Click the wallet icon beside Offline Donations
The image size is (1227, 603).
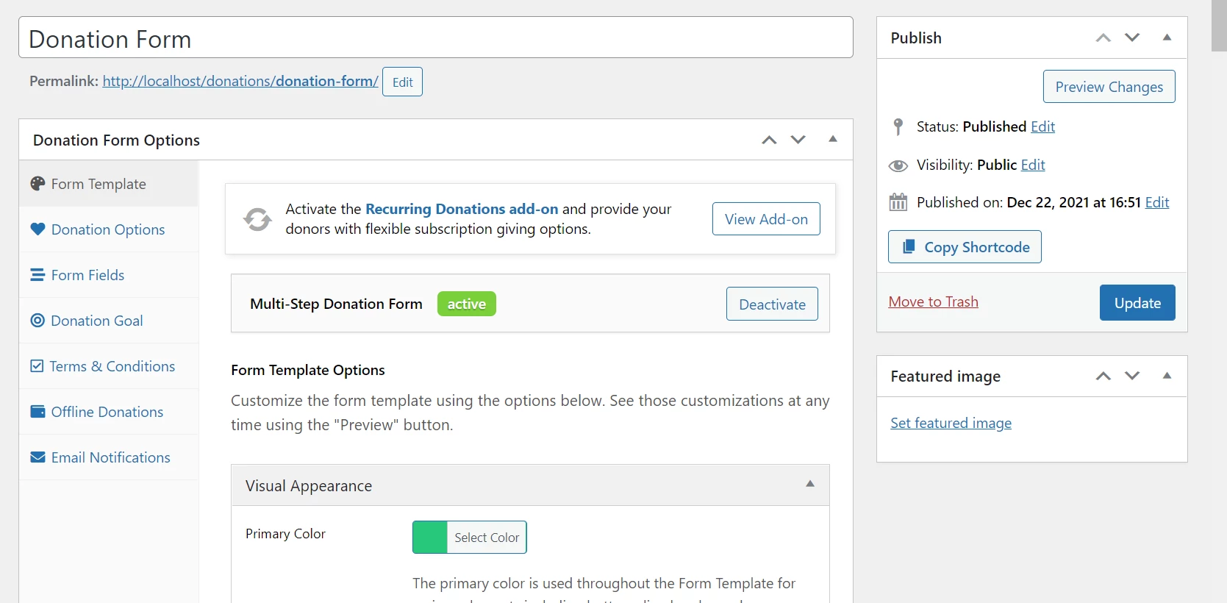[x=37, y=411]
